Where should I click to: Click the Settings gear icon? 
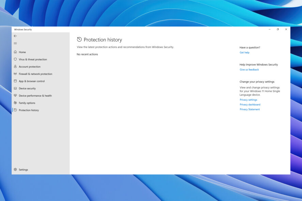click(x=15, y=169)
